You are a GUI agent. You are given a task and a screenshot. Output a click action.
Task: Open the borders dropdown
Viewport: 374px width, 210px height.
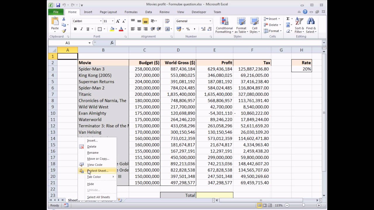(105, 29)
